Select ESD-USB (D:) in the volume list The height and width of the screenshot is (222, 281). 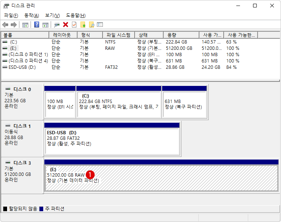pos(22,67)
